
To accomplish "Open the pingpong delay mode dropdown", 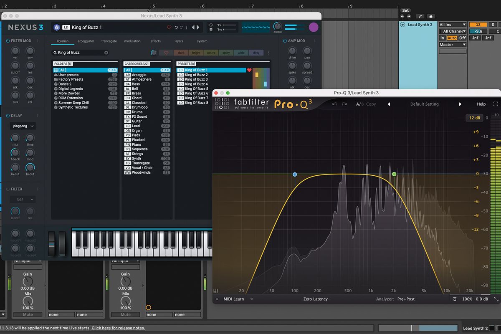I will point(22,126).
